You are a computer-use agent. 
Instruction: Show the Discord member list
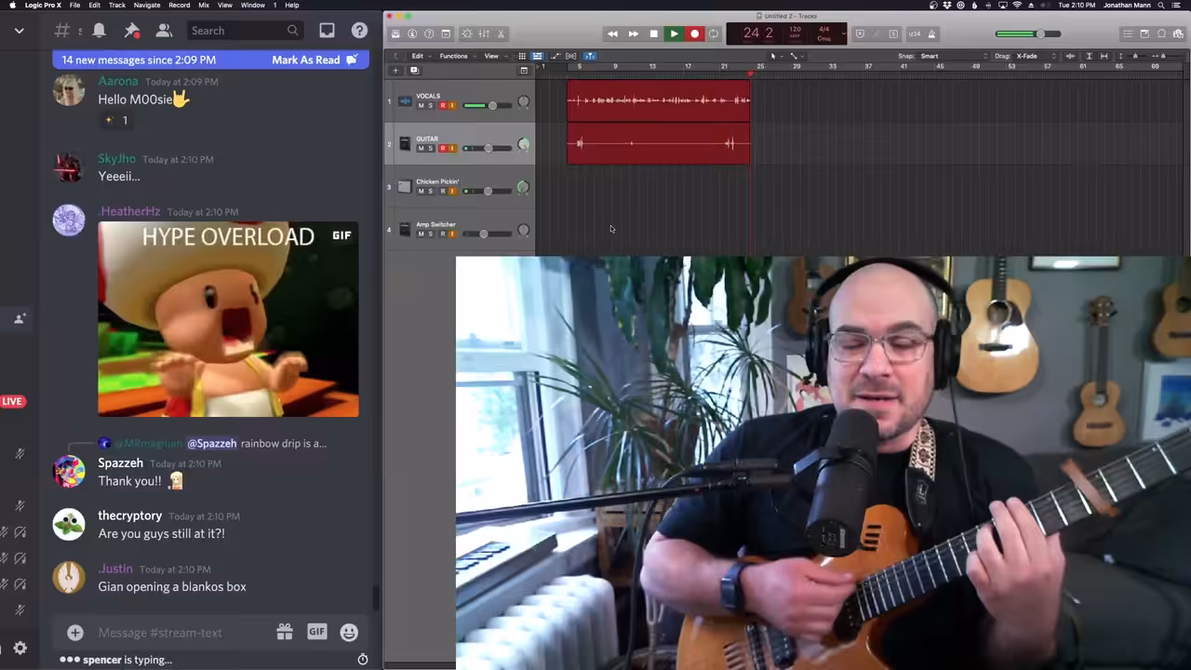coord(164,31)
